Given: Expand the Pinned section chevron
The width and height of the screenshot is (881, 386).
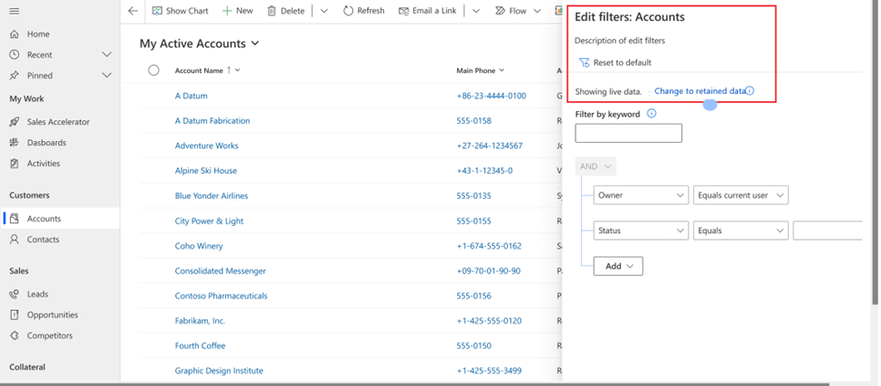Looking at the screenshot, I should click(107, 76).
